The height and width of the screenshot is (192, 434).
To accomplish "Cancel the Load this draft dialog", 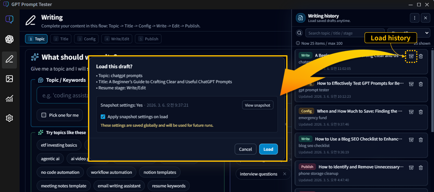I will 245,149.
